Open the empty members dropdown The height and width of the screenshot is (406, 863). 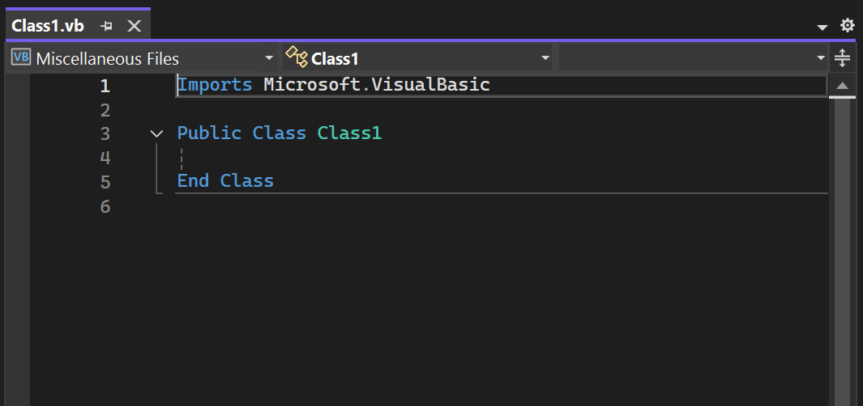(x=820, y=58)
